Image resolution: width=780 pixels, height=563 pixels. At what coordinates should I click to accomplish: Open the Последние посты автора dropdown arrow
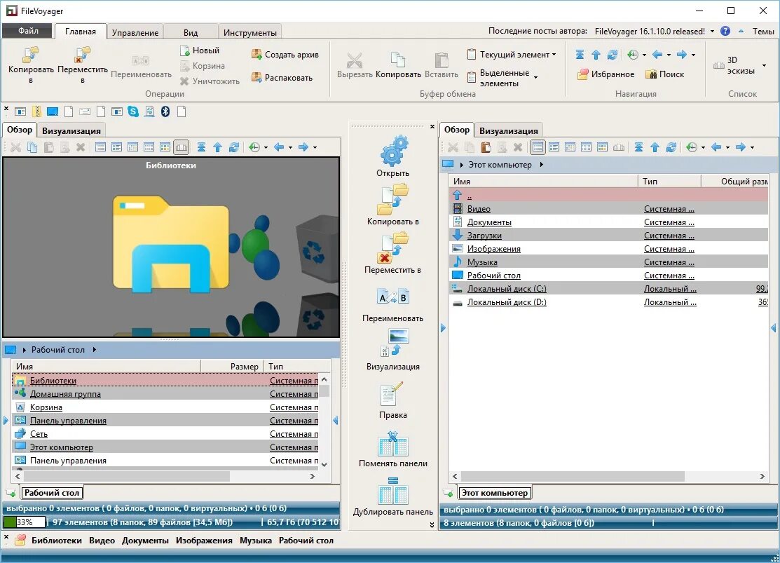[x=712, y=32]
